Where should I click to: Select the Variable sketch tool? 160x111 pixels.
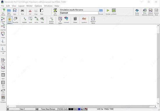24,20
